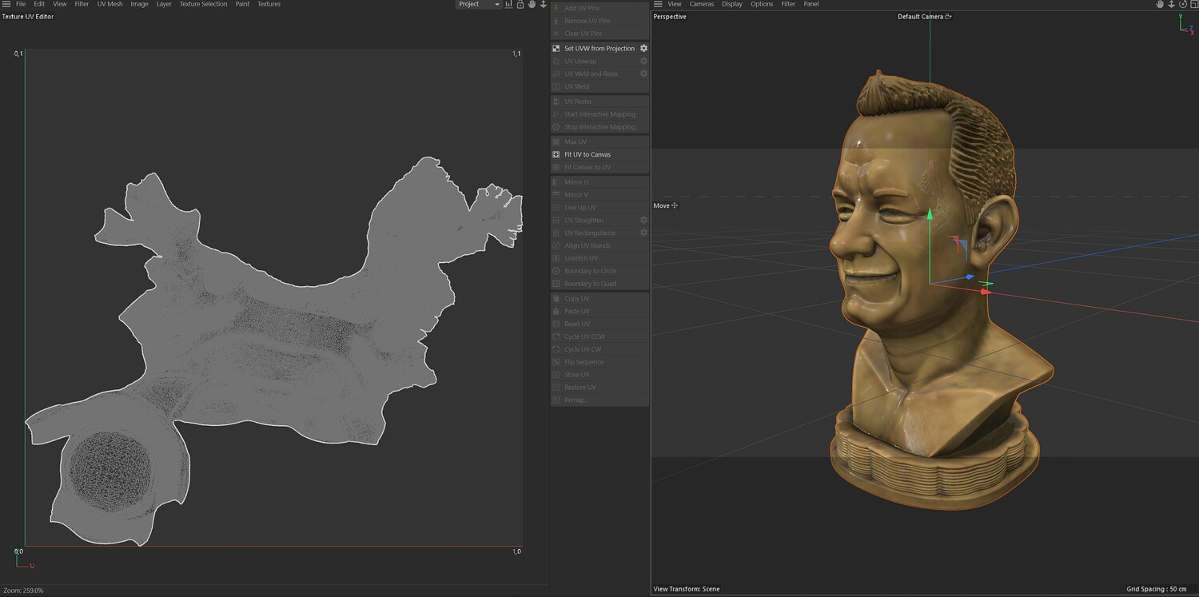This screenshot has width=1199, height=597.
Task: Click the UV editor zoom arrows icon
Action: tap(544, 4)
